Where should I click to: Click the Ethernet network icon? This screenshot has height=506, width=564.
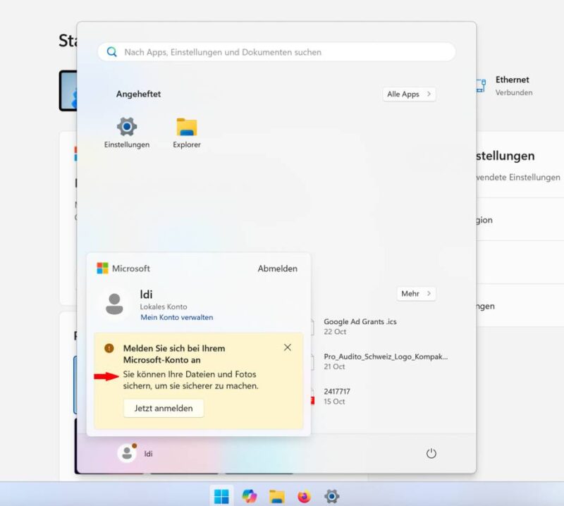point(480,86)
